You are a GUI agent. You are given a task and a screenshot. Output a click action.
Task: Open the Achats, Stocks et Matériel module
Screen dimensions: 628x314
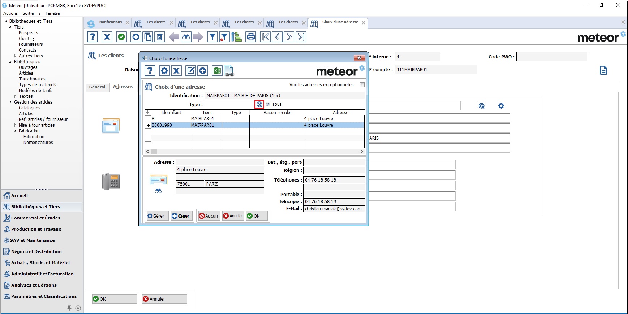[42, 263]
